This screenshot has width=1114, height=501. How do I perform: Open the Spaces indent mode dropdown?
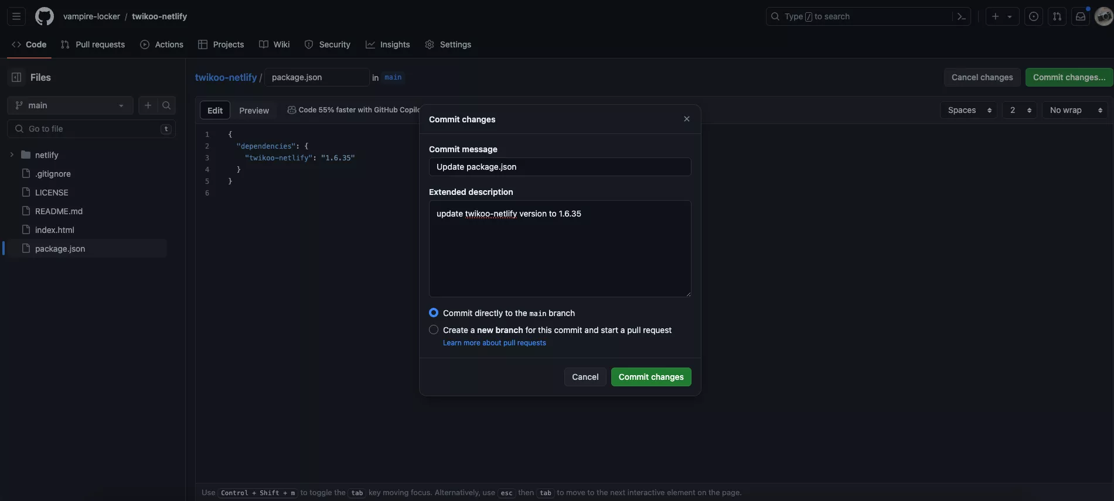tap(969, 110)
